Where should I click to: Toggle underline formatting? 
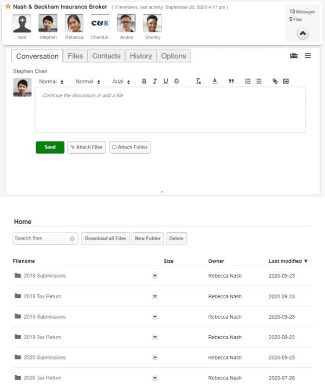coord(166,81)
